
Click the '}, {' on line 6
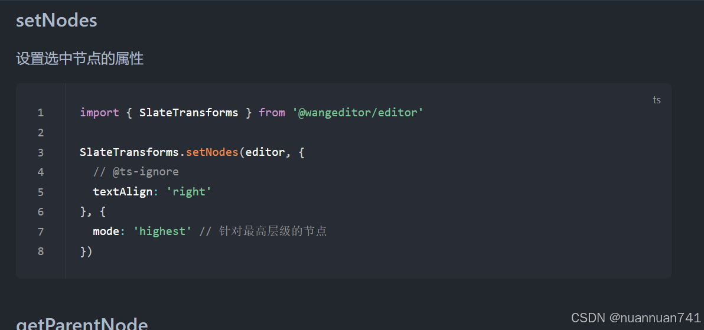[x=93, y=211]
